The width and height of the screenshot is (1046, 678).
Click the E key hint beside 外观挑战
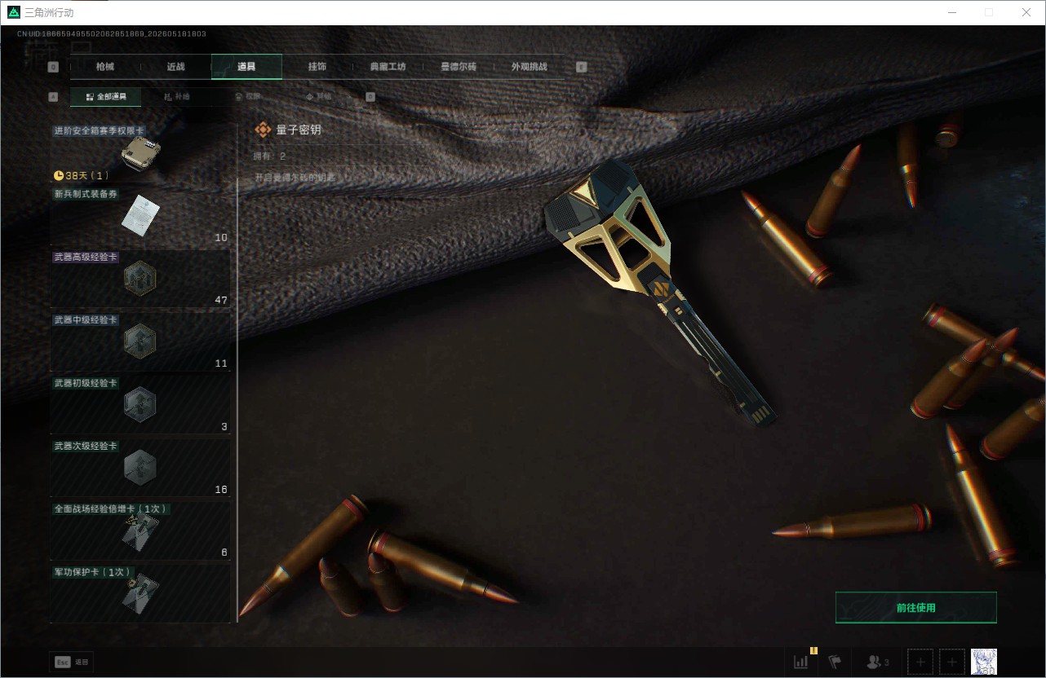click(x=582, y=67)
